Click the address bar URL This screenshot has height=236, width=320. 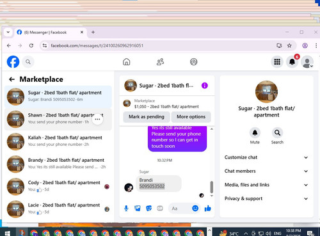97,45
